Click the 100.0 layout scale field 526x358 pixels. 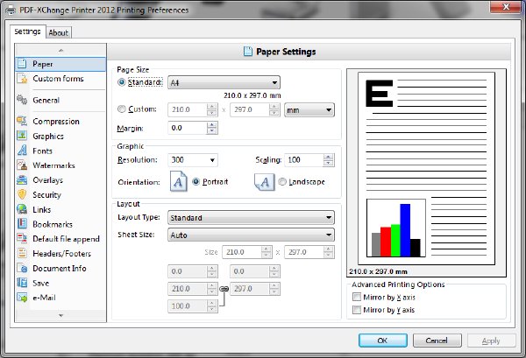click(188, 306)
